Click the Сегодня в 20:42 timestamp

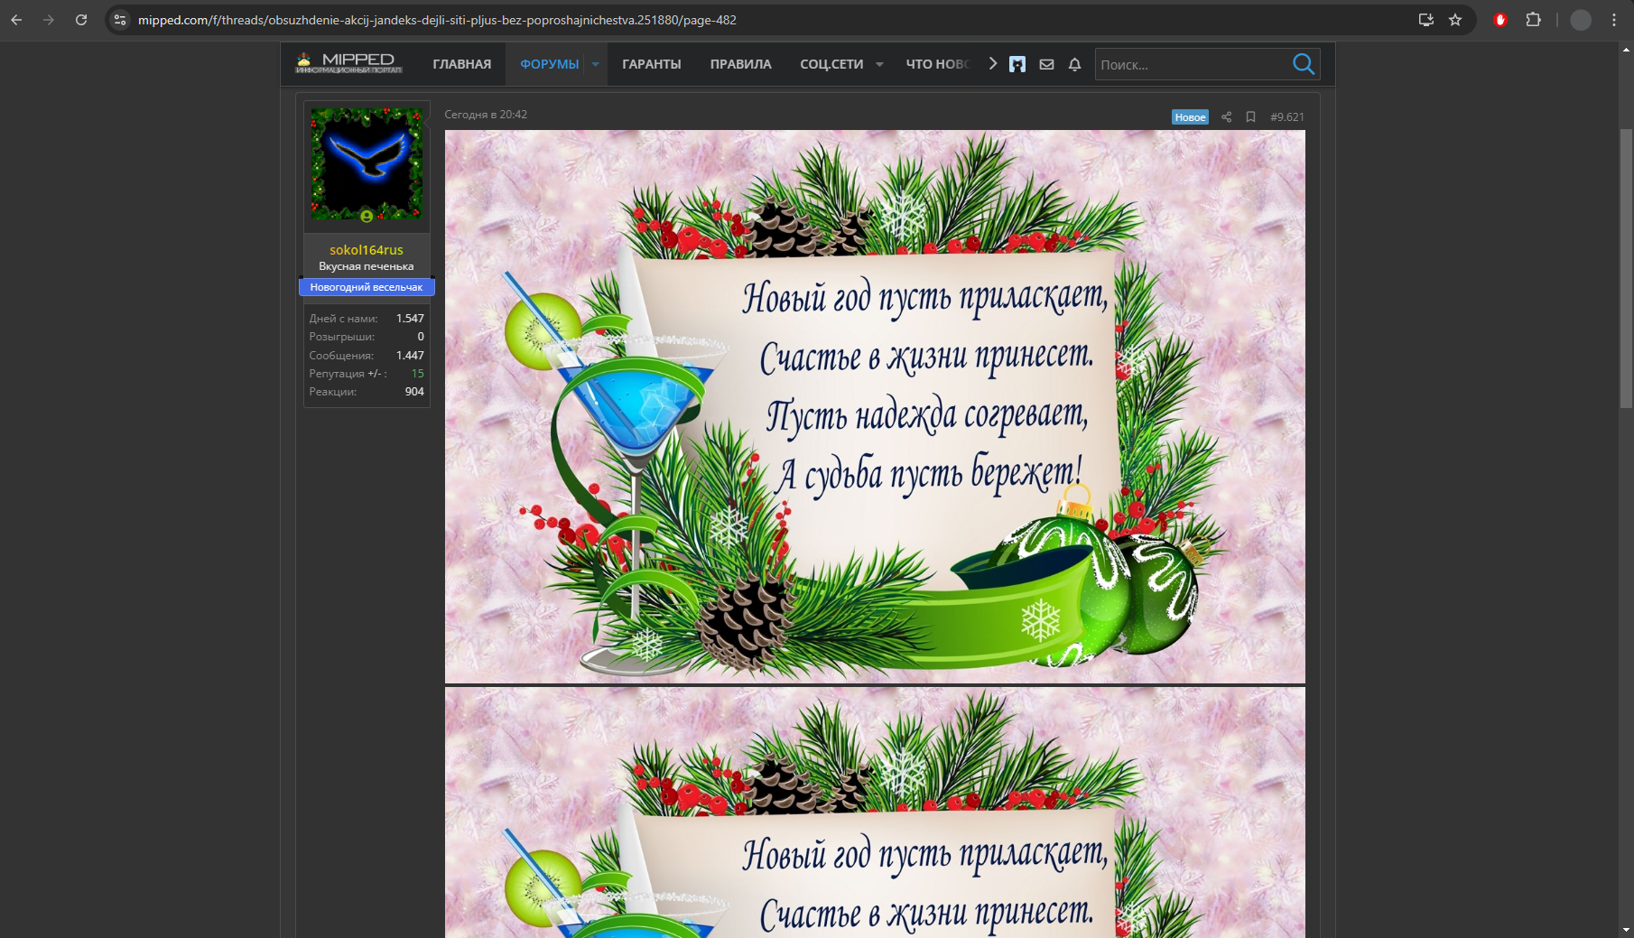pos(486,115)
